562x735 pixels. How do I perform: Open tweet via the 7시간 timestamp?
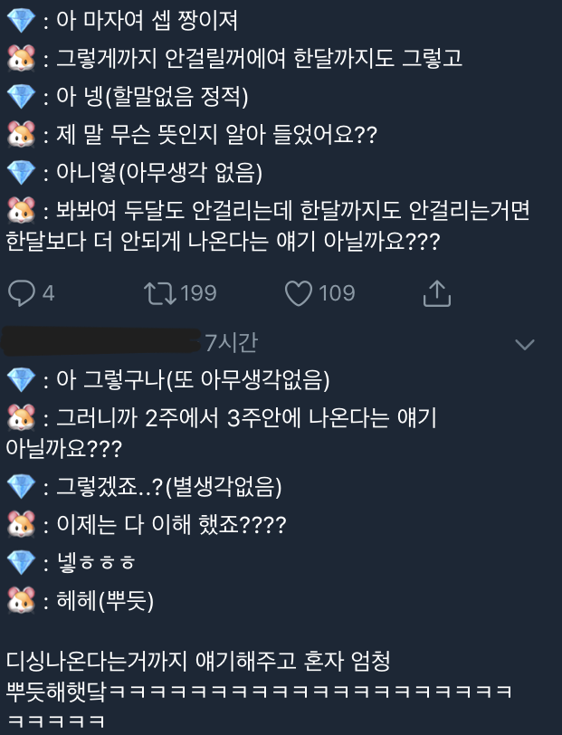point(231,342)
